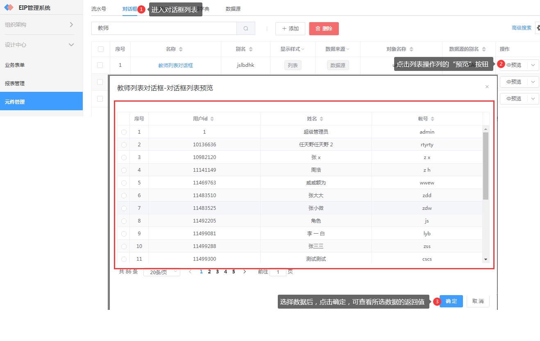
Task: Click sort icon on 姓名 column
Action: pos(322,119)
